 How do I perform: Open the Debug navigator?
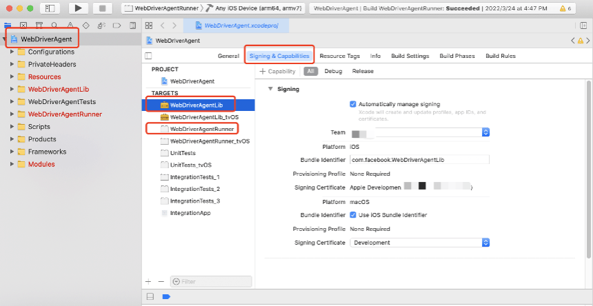101,25
